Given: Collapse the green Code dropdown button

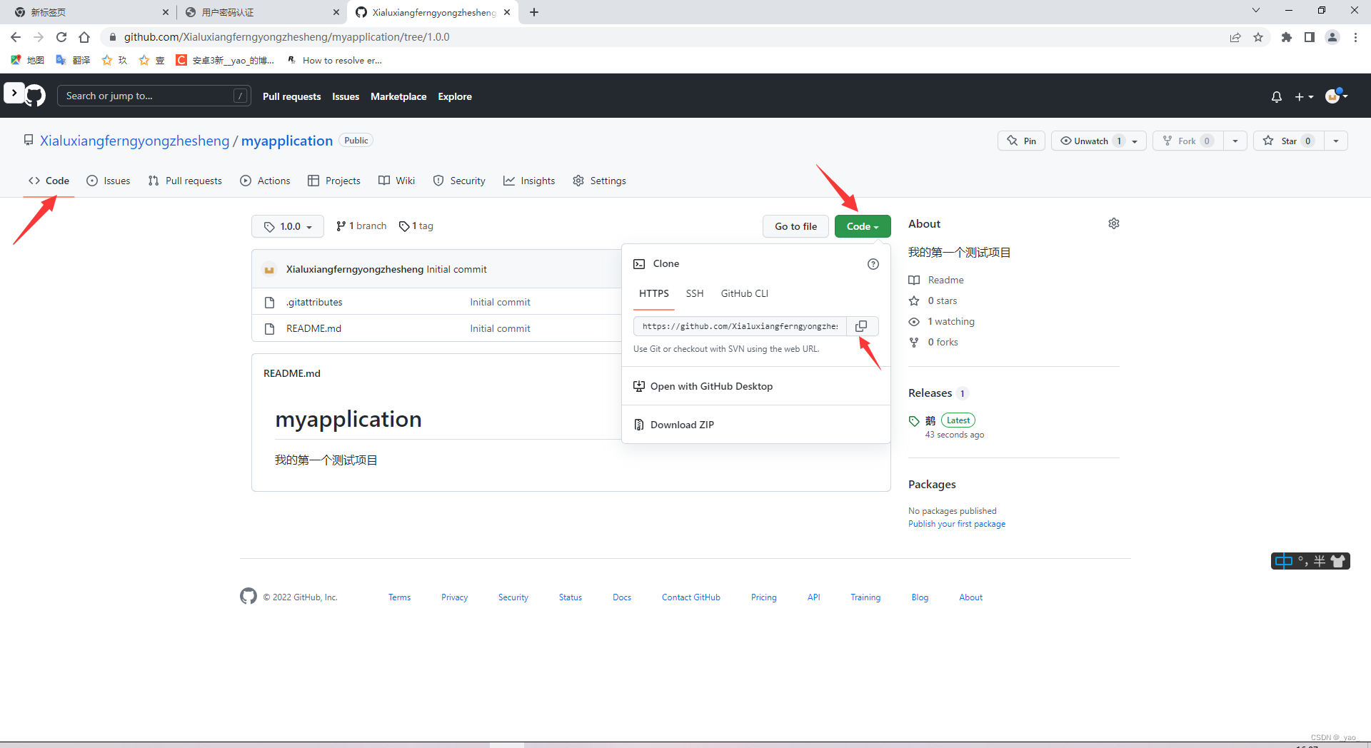Looking at the screenshot, I should [x=863, y=226].
